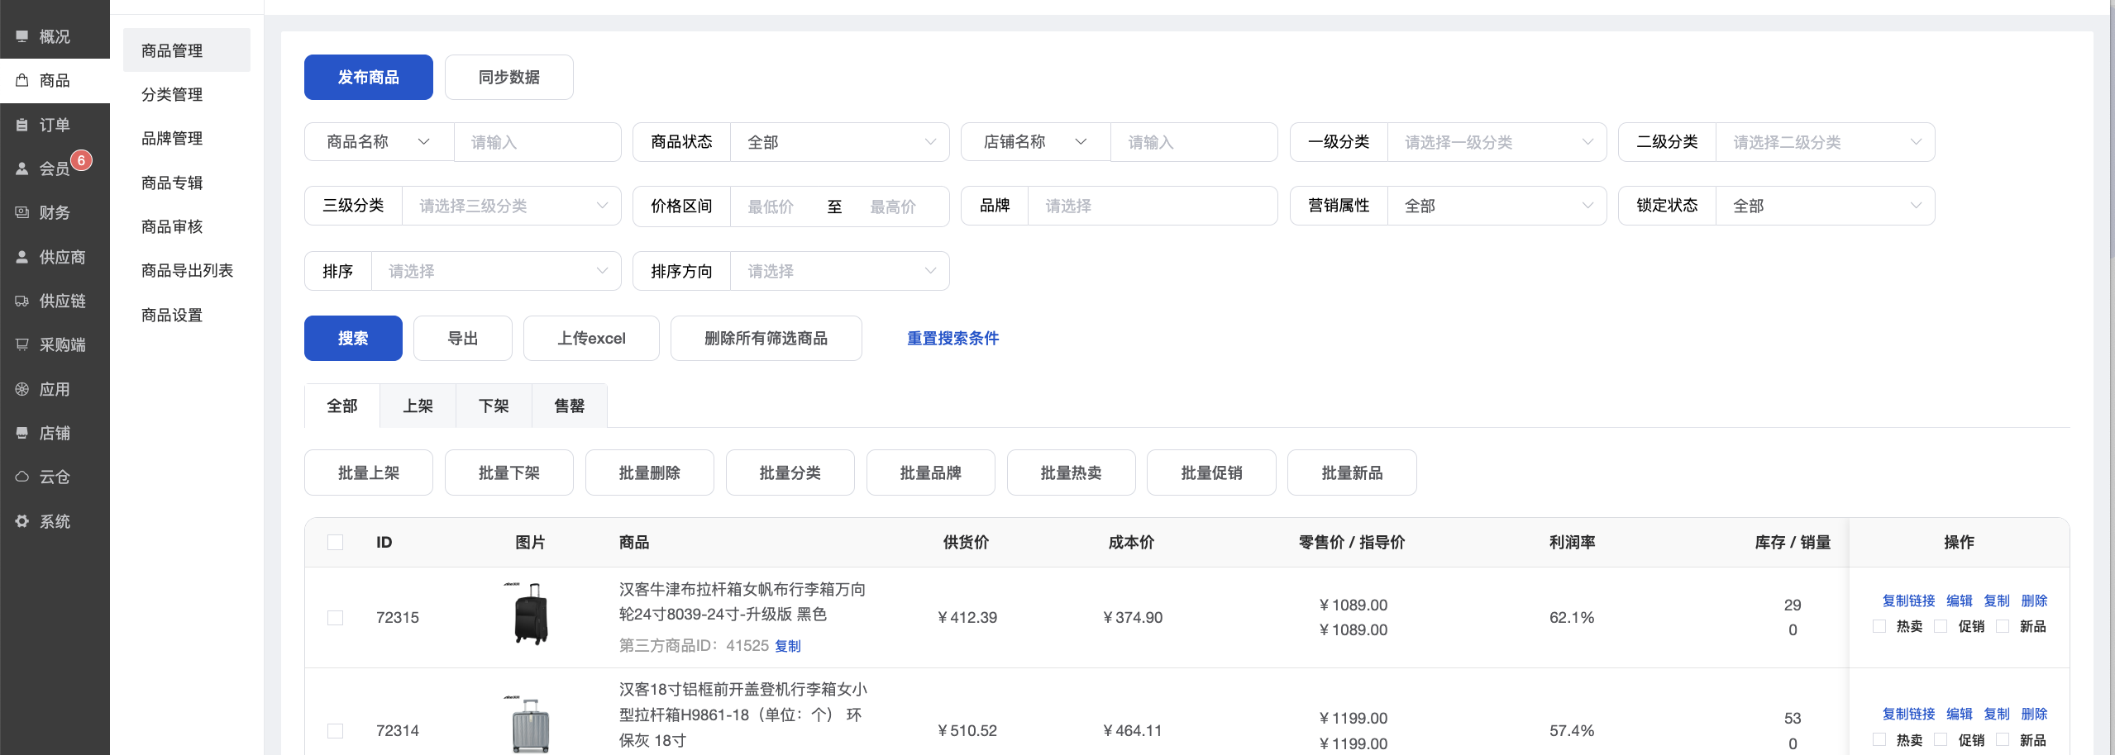Click the system (系统) gear icon
The image size is (2115, 755).
point(22,521)
